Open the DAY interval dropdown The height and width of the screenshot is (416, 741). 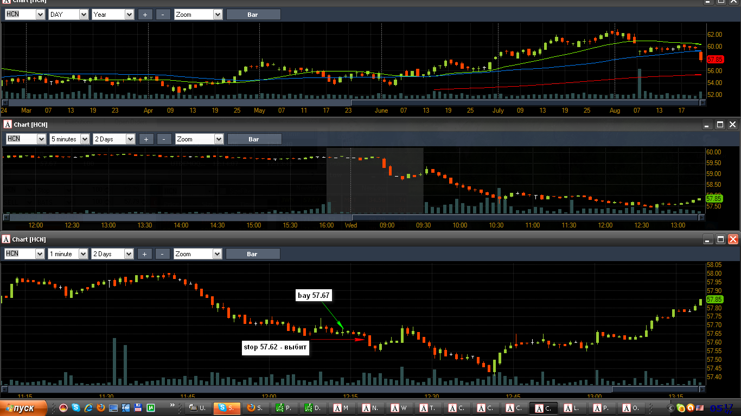(x=68, y=15)
